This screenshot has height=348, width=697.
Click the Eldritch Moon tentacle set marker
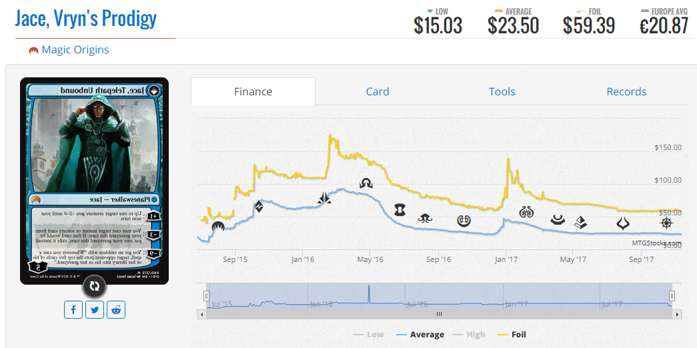point(424,218)
